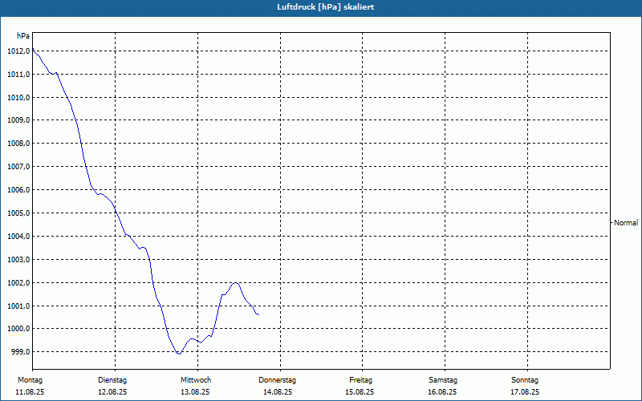Click the pressure curve's lowest point near 999
Screen dimensions: 642x401
[x=179, y=354]
